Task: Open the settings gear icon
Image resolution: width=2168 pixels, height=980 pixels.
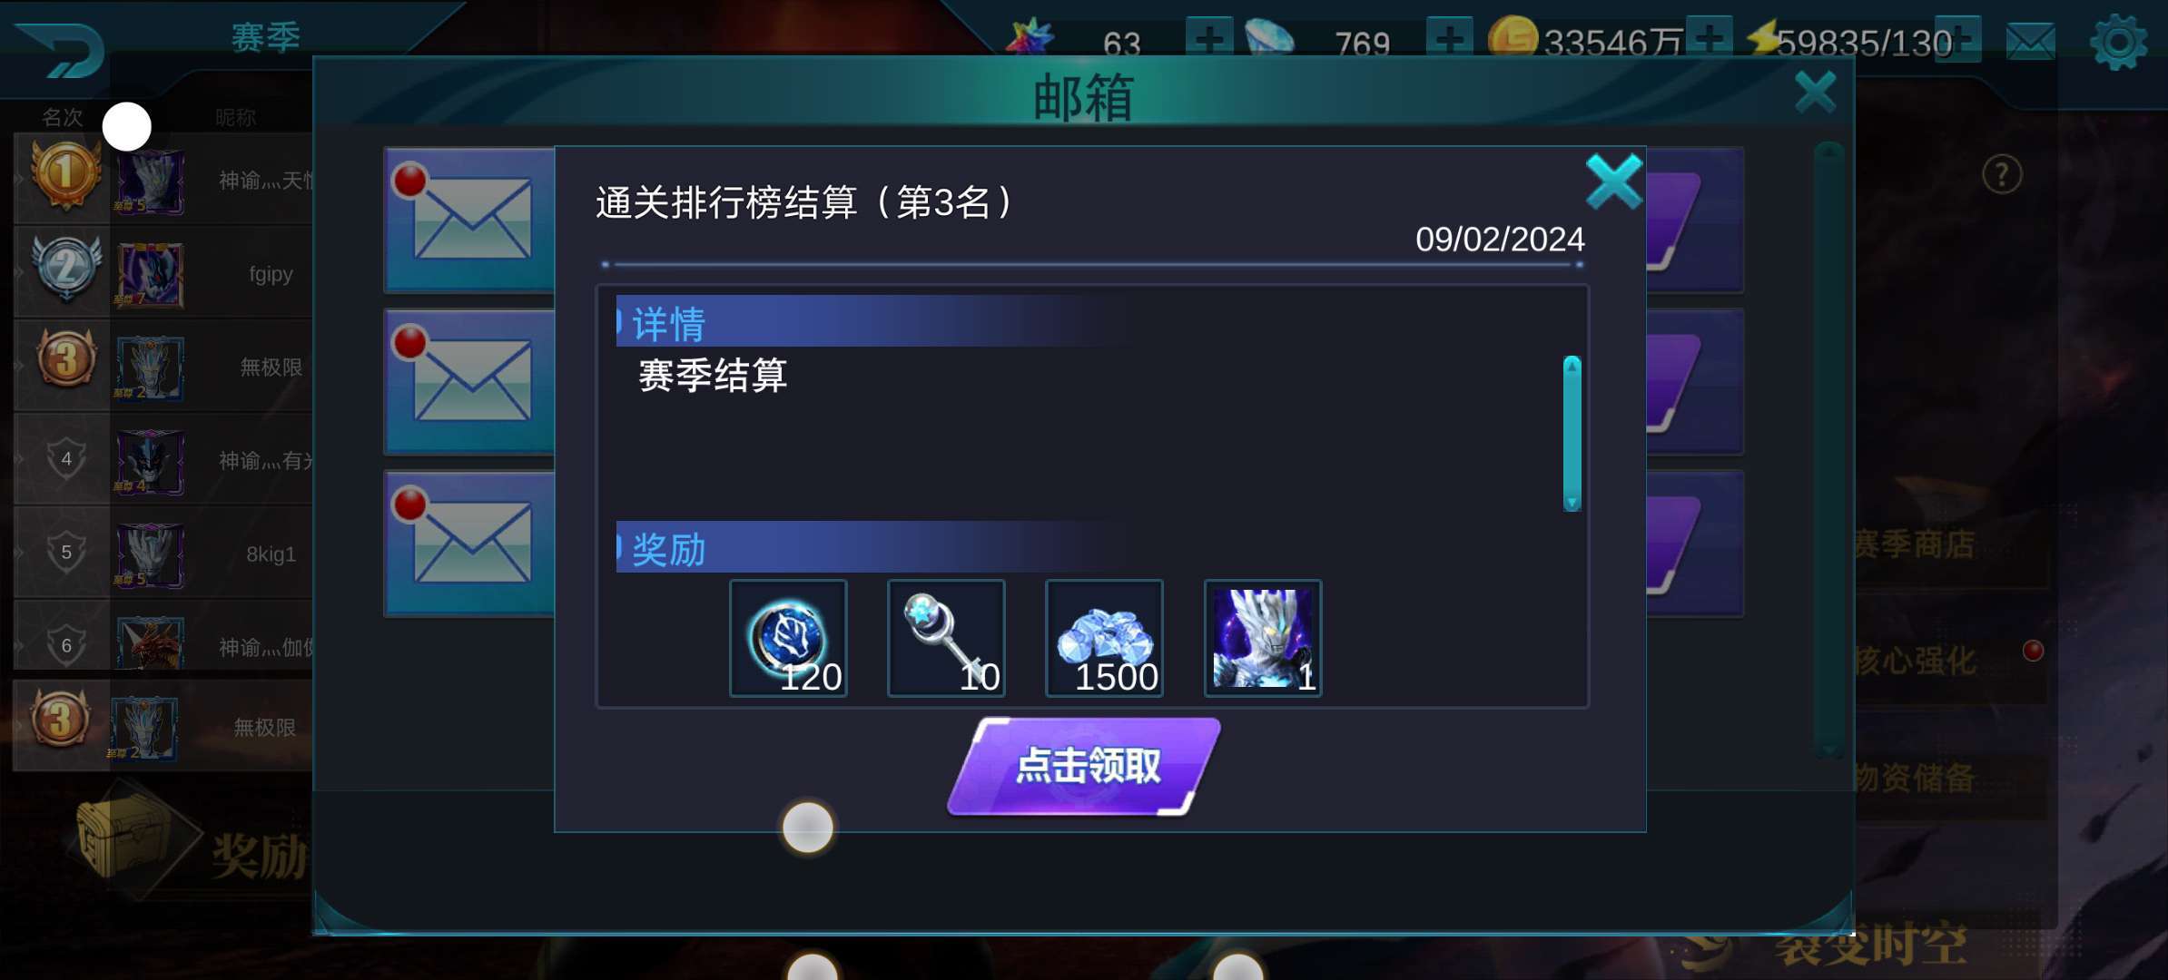Action: [2118, 42]
